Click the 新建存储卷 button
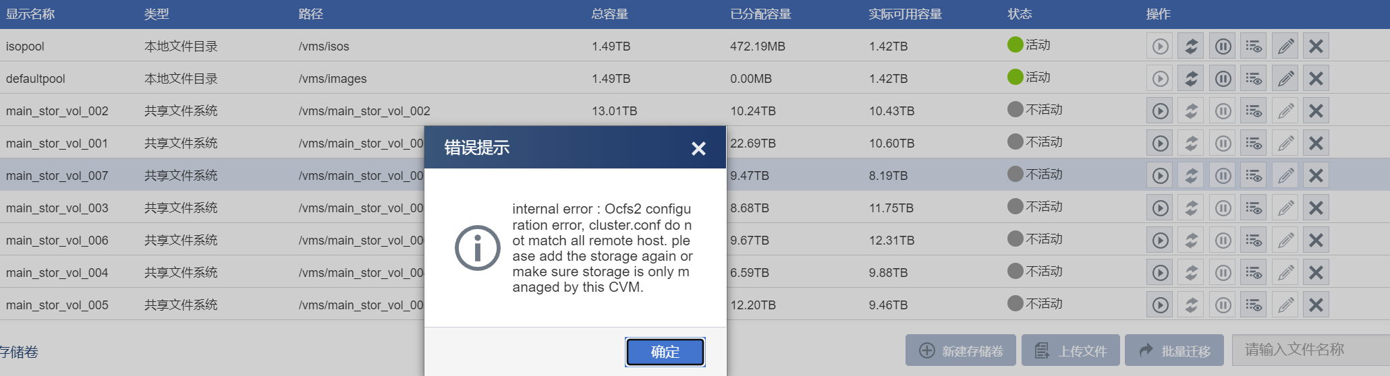 click(x=961, y=350)
